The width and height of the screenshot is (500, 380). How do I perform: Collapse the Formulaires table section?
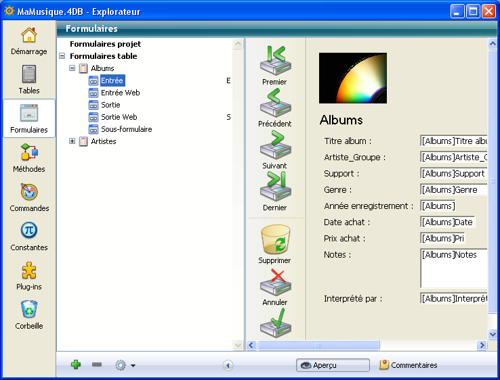(62, 56)
